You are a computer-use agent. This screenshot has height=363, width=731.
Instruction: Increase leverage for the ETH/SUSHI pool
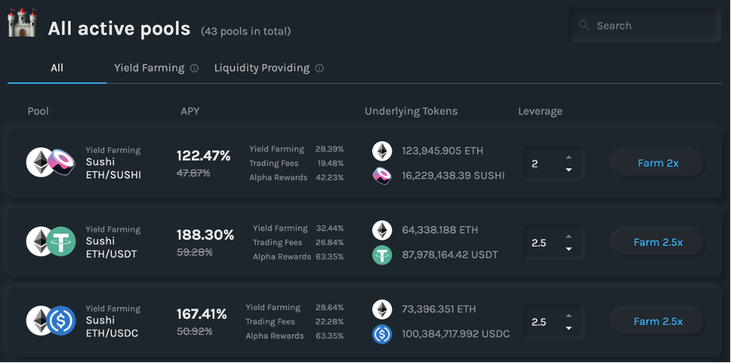[x=569, y=157]
